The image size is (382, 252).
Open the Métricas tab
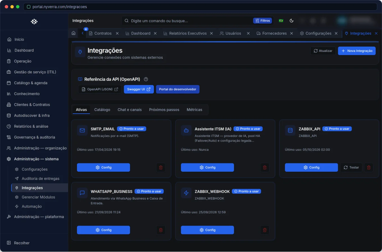(194, 110)
